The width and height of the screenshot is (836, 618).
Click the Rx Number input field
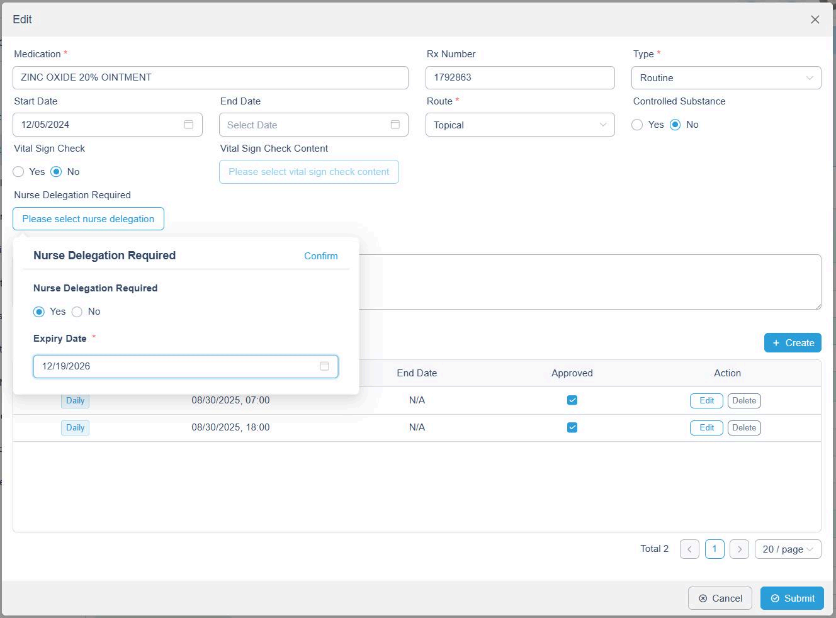tap(519, 77)
